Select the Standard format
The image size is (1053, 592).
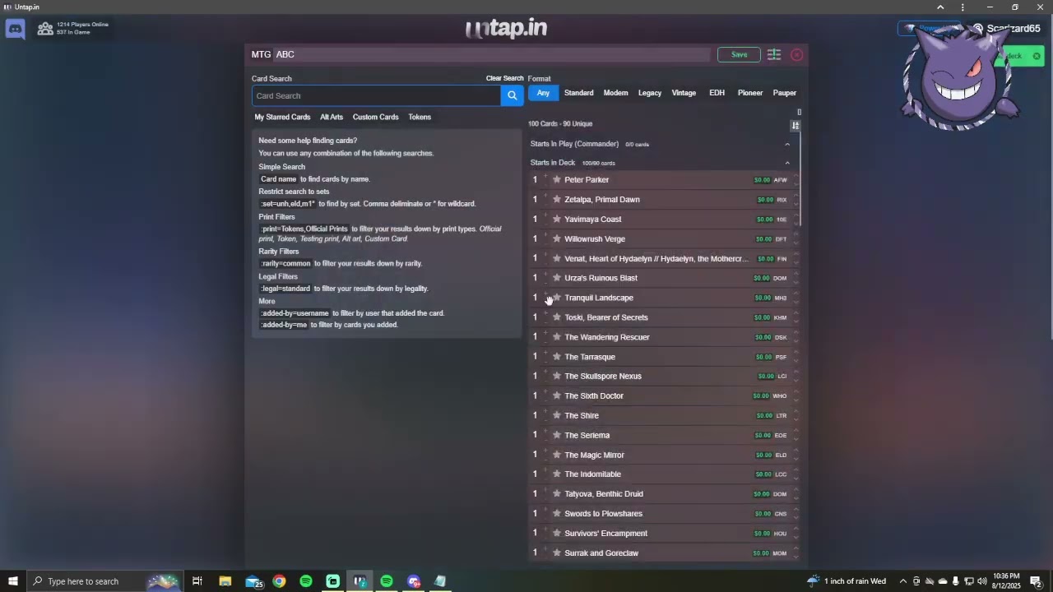578,93
